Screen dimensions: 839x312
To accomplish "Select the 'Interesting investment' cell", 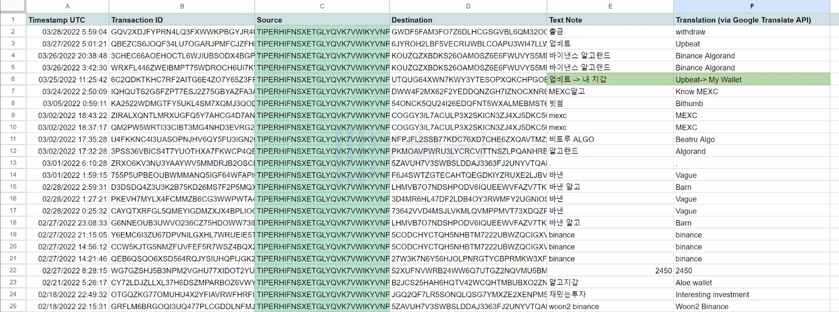I will [751, 295].
